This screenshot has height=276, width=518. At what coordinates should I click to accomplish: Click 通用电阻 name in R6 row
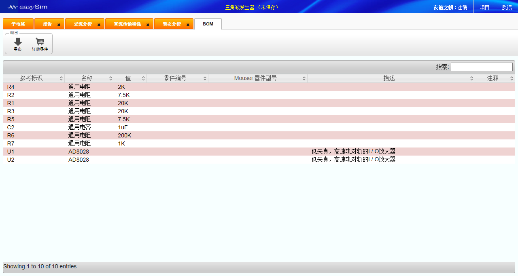(79, 135)
